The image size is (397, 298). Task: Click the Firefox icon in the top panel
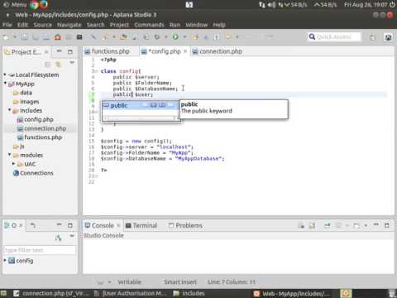43,4
